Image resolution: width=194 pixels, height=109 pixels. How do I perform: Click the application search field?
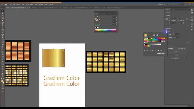pyautogui.click(x=176, y=5)
